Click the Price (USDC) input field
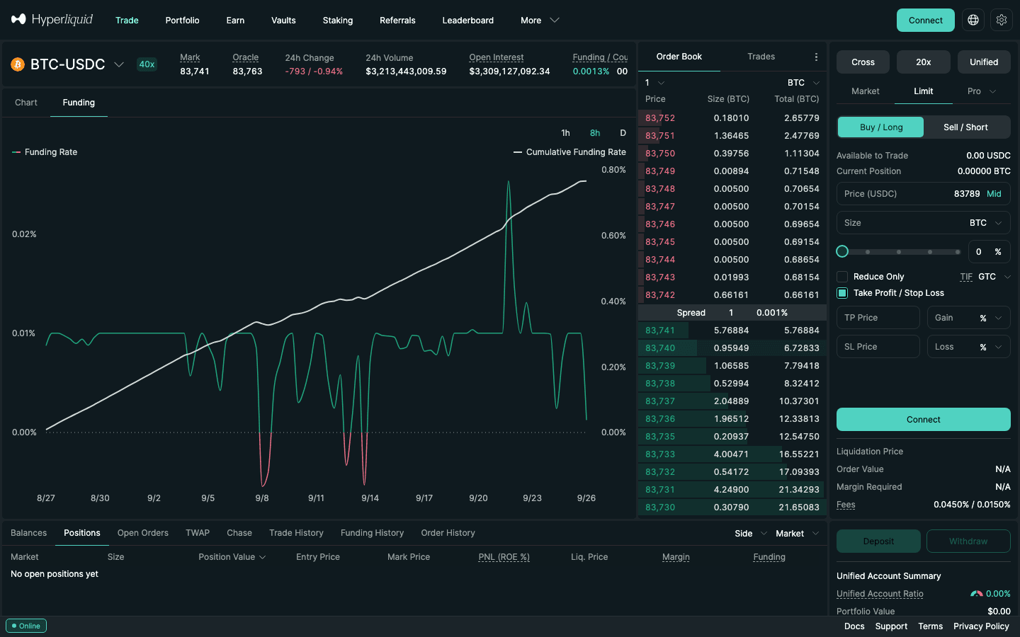Viewport: 1020px width, 637px height. point(924,194)
